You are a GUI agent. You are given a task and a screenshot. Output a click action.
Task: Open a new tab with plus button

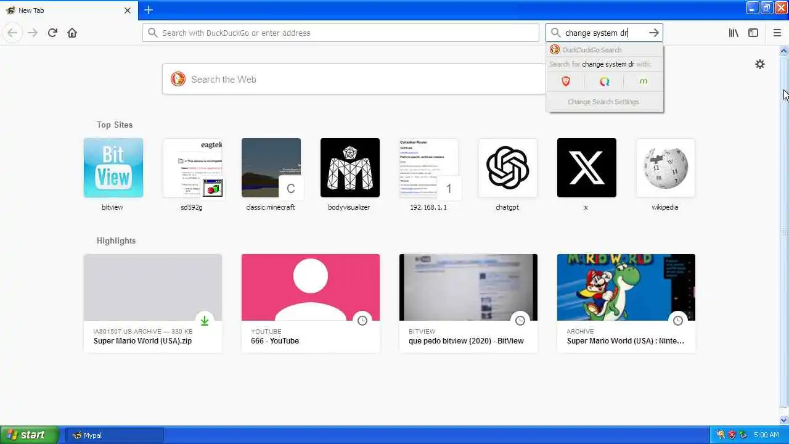[149, 10]
